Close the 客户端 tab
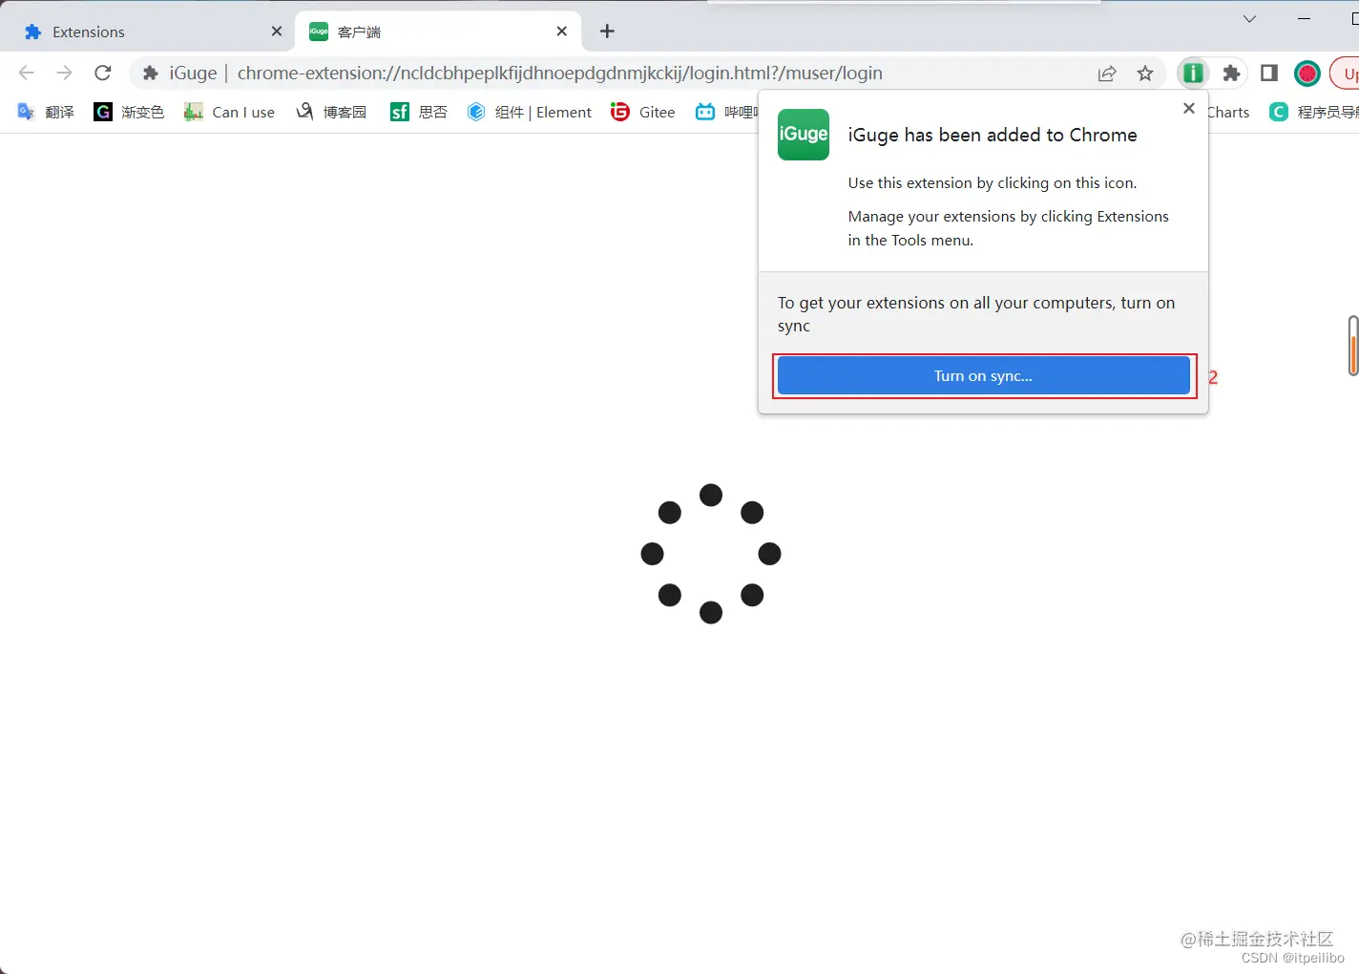The width and height of the screenshot is (1359, 974). 562,32
